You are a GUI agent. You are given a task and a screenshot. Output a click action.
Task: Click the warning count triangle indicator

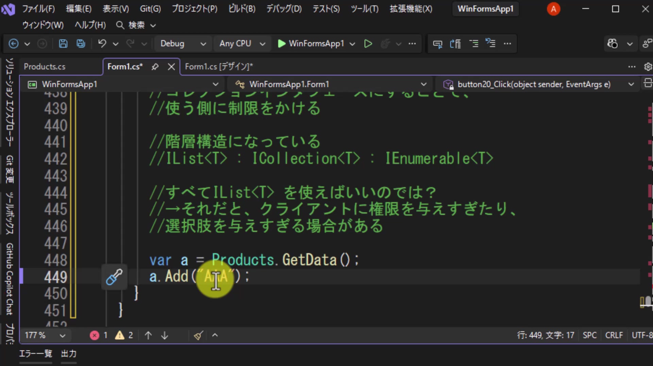click(124, 335)
